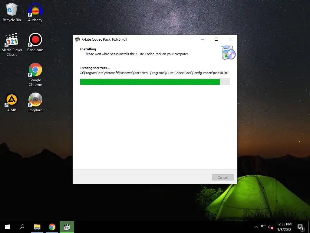Click the 'Please wait while Setup installs' text
310x233 pixels.
tap(137, 54)
